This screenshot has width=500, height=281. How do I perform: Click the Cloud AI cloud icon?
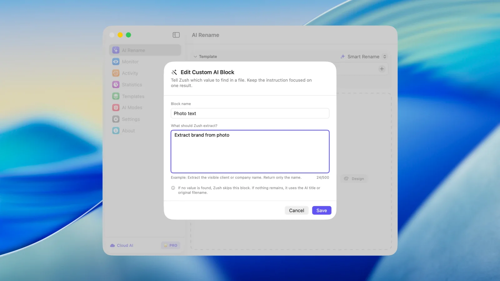(112, 245)
